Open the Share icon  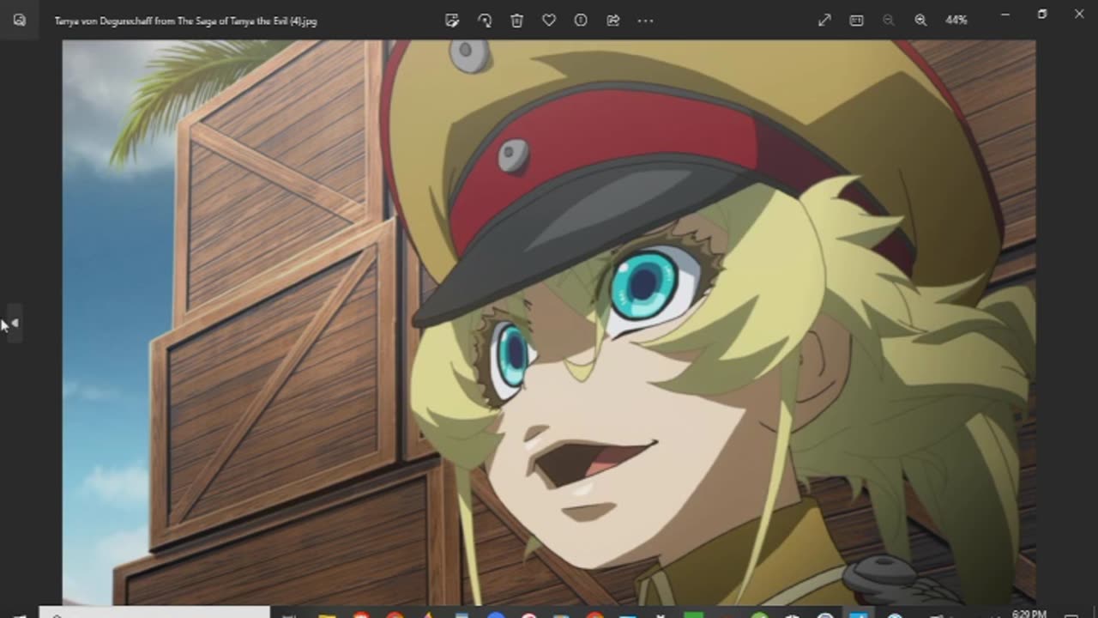pyautogui.click(x=613, y=20)
